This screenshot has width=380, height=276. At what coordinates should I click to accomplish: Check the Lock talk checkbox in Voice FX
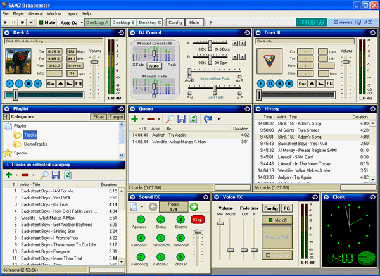[x=269, y=255]
